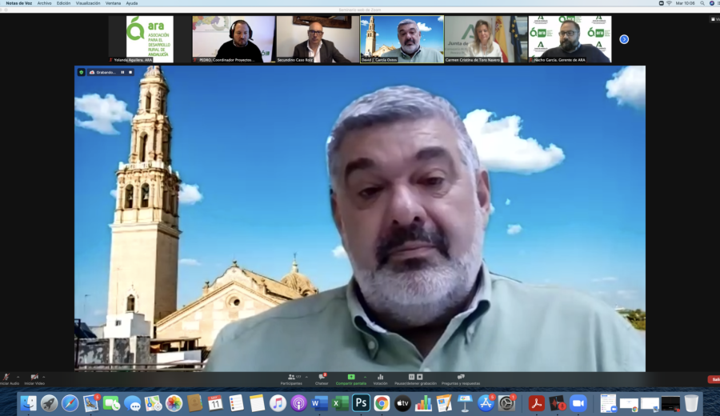The height and width of the screenshot is (416, 720).
Task: Open Contacts from the Dock
Action: click(194, 404)
